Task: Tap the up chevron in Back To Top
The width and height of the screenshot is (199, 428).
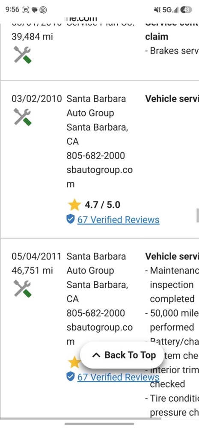Action: [x=96, y=355]
